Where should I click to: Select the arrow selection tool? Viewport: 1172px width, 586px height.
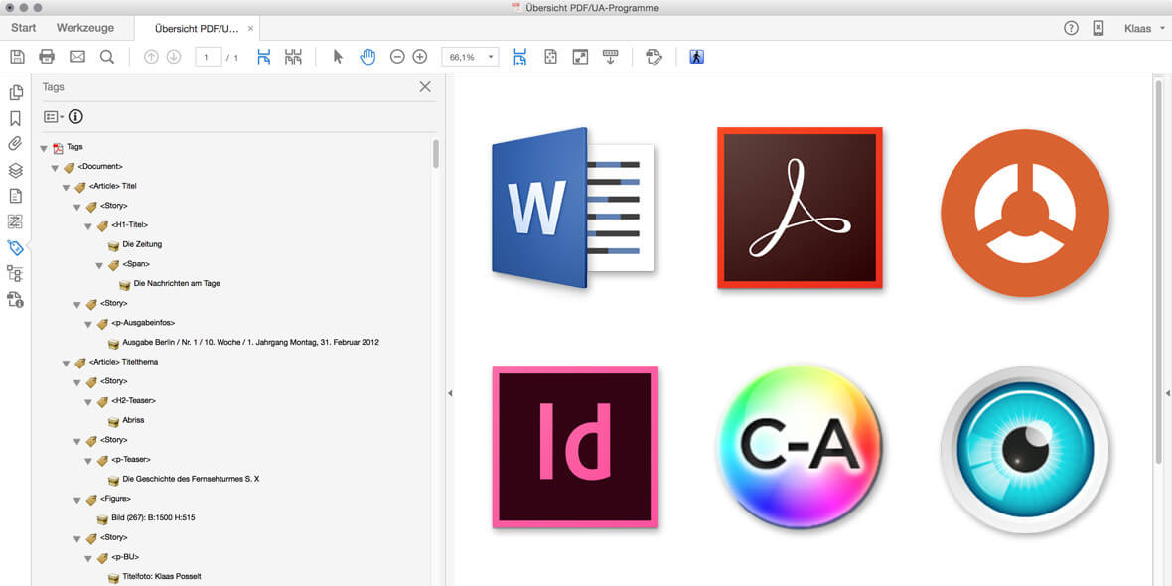[338, 57]
